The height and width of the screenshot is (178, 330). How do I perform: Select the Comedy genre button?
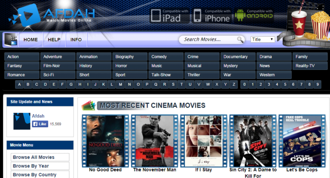(x=165, y=57)
